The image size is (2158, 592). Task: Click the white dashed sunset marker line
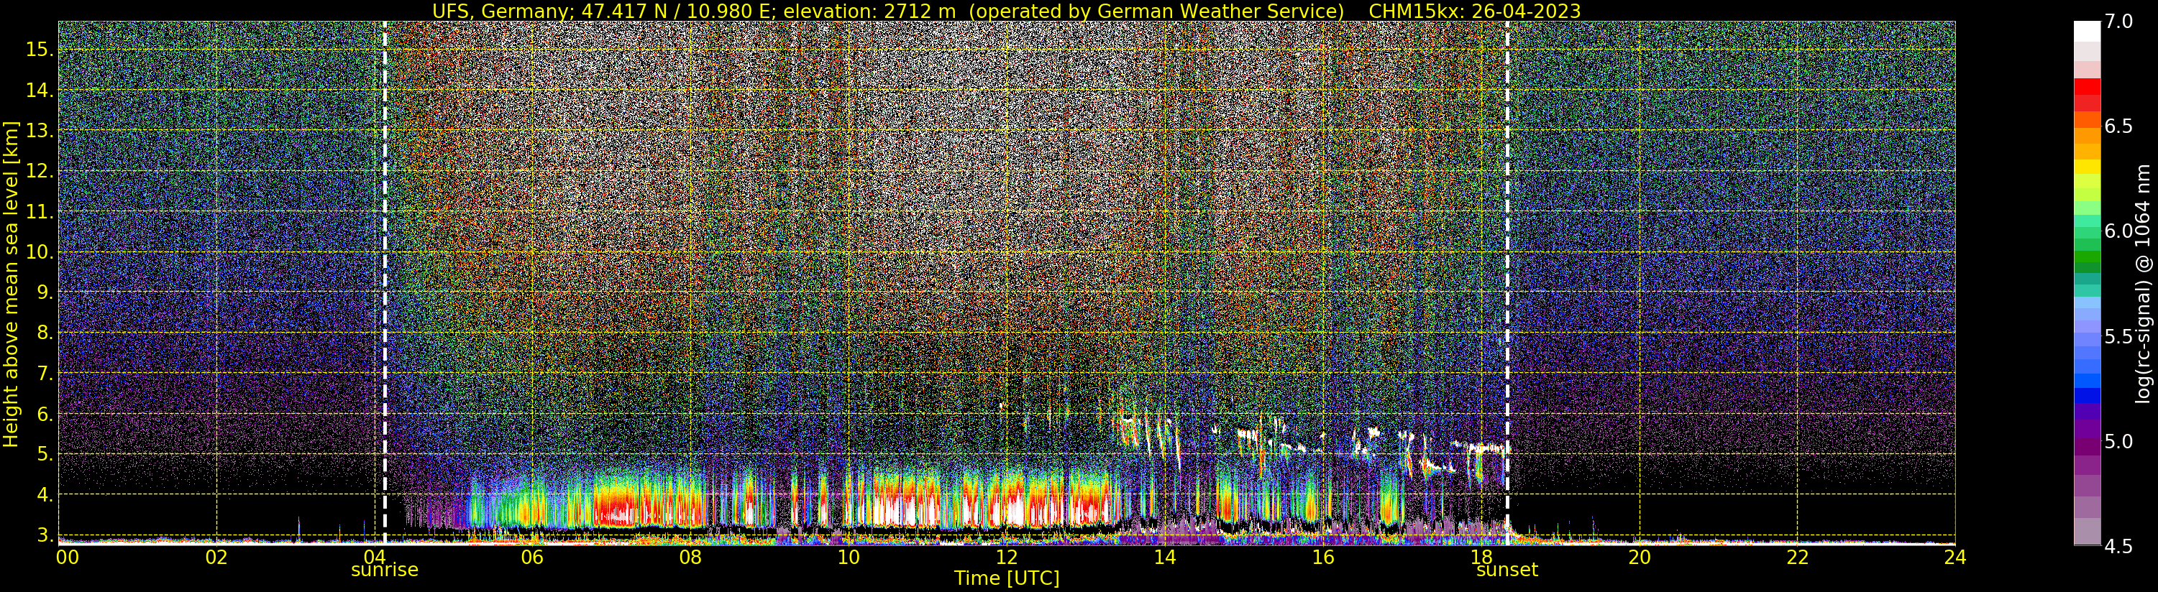pyautogui.click(x=1507, y=283)
